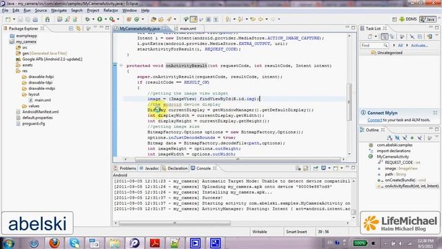Image resolution: width=442 pixels, height=249 pixels.
Task: Toggle Mark Occurrences in the toolbar
Action: click(x=193, y=19)
